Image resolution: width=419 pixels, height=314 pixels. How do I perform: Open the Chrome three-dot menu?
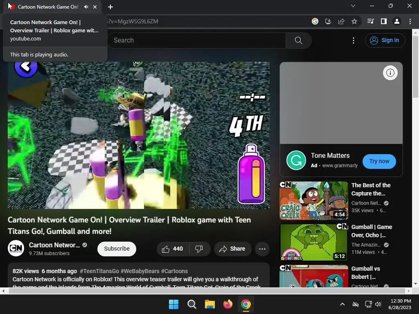pos(410,21)
